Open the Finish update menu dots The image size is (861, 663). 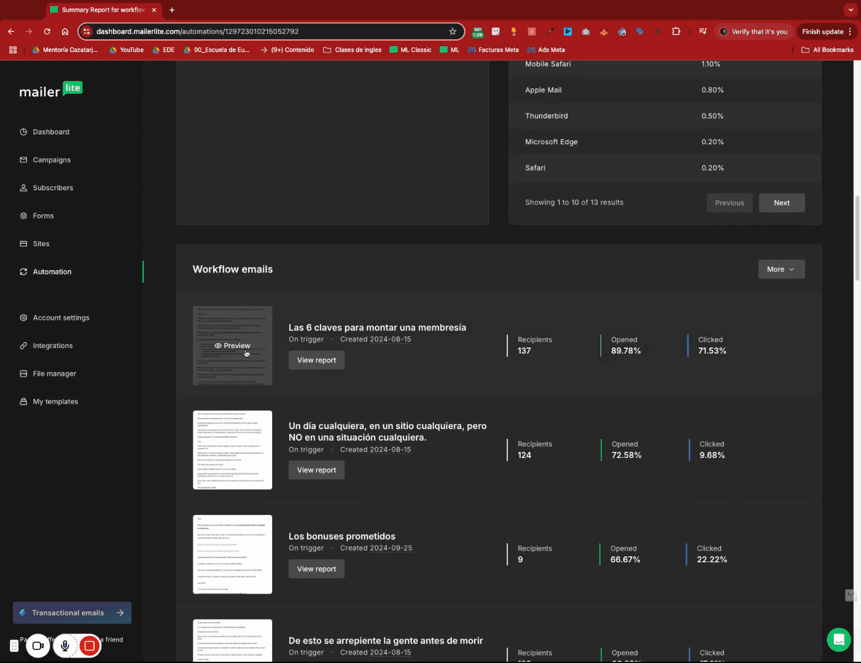(850, 31)
